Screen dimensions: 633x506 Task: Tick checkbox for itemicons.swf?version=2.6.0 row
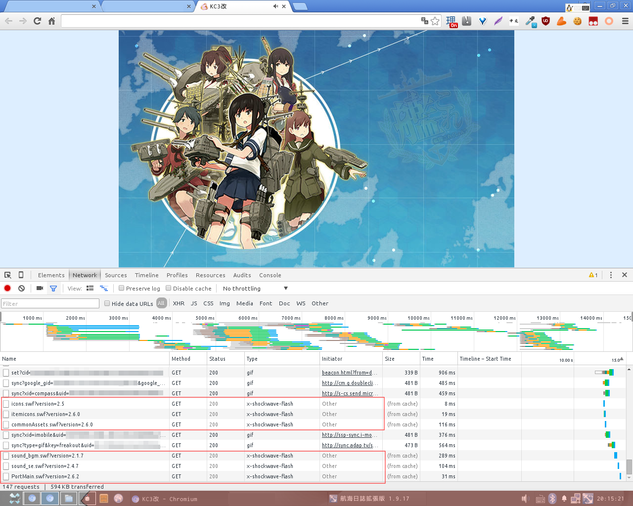click(6, 414)
